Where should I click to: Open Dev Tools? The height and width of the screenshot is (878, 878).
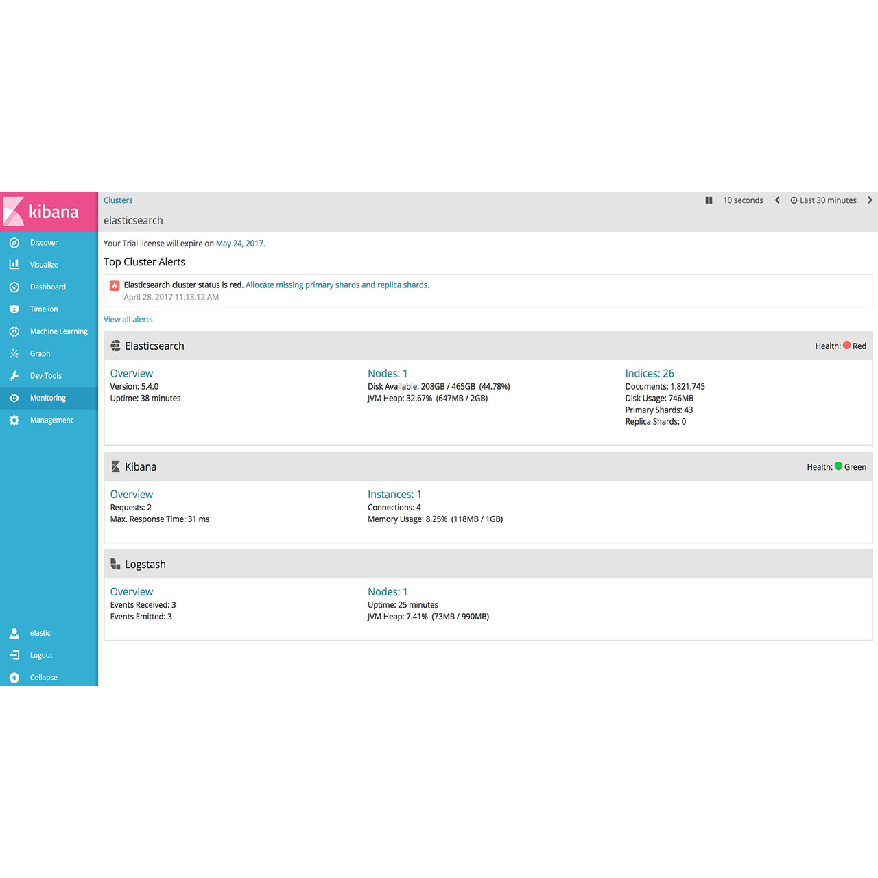point(45,375)
